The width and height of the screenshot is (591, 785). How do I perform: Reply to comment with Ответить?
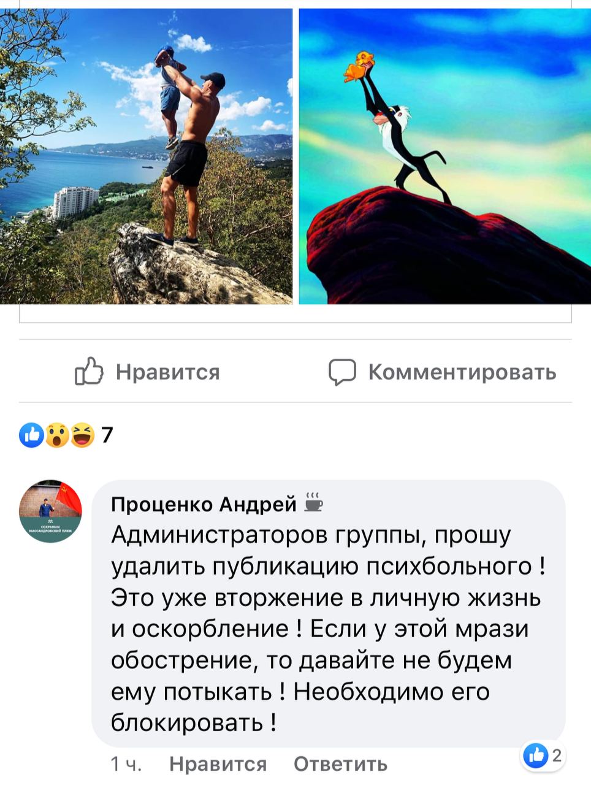coord(340,764)
